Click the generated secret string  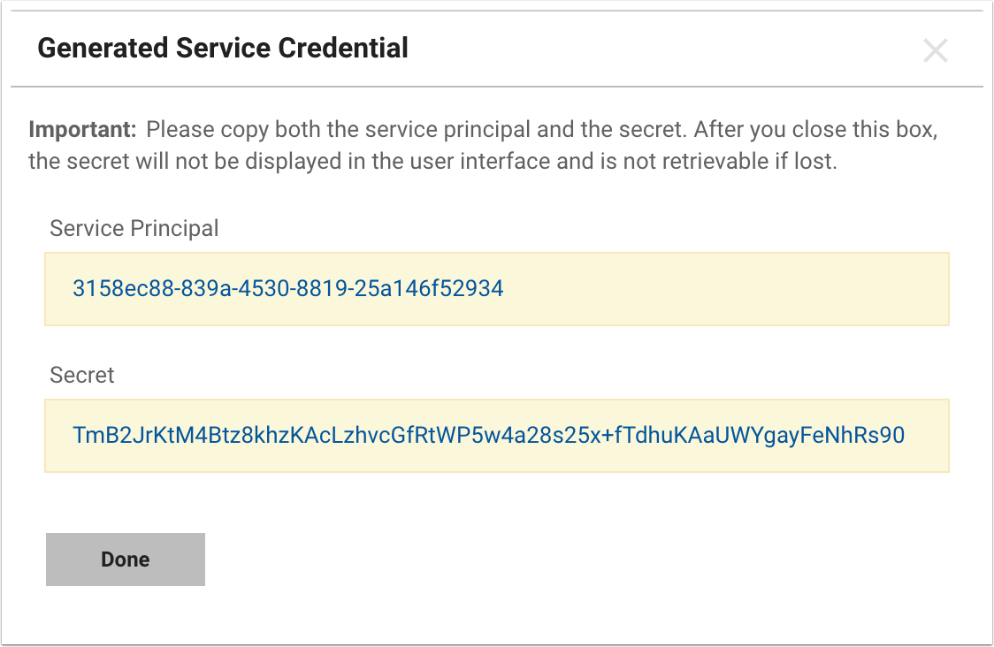489,435
